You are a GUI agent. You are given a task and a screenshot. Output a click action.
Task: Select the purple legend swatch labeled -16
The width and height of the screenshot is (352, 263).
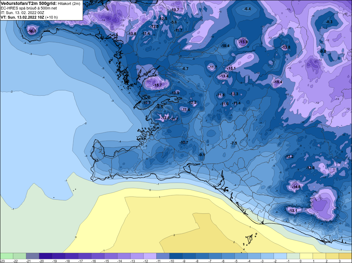click(98, 256)
